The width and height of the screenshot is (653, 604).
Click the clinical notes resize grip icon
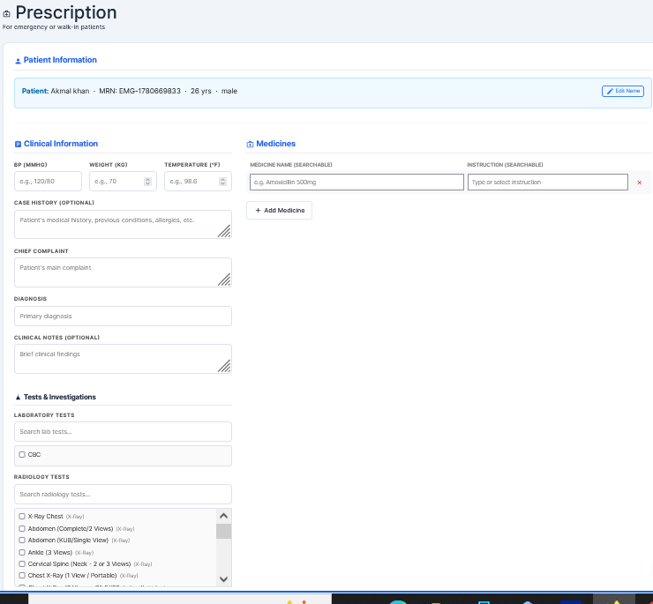224,366
